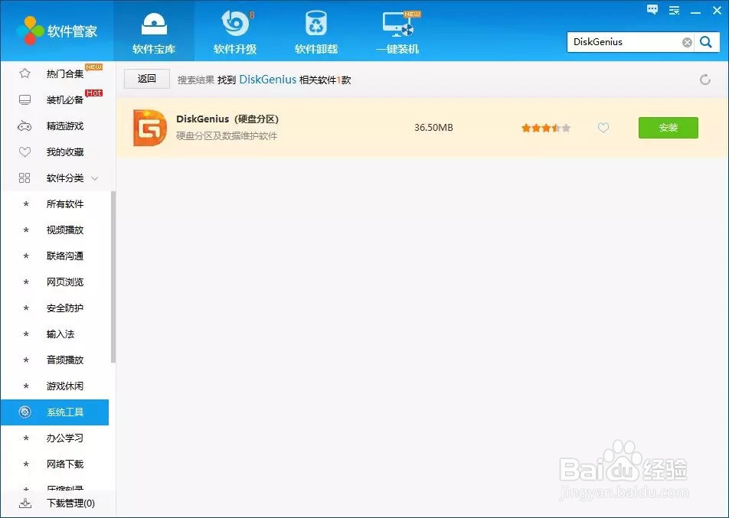Image resolution: width=729 pixels, height=518 pixels.
Task: Minimize the 软件管家 window
Action: point(695,11)
